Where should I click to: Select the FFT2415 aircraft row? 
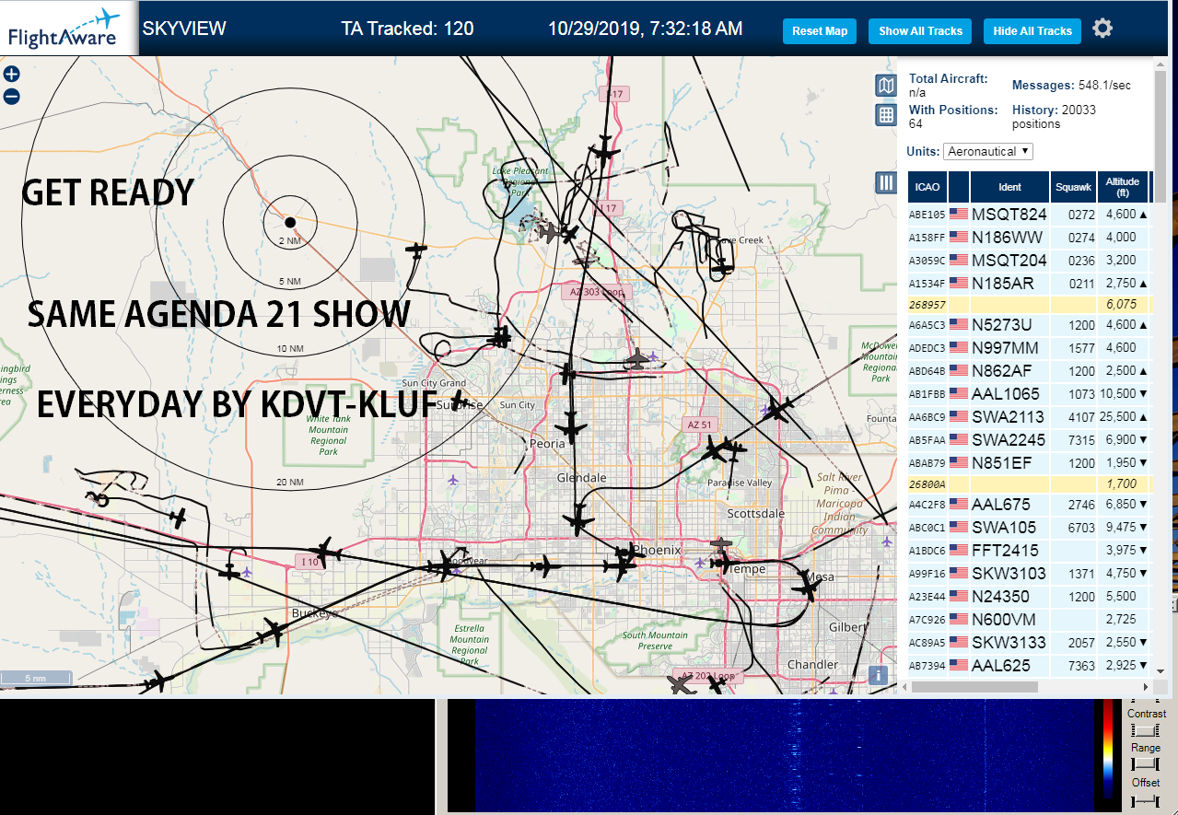(1029, 550)
